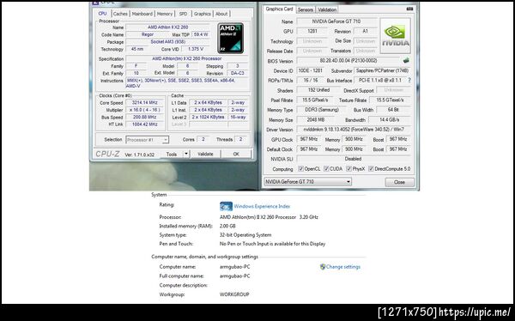Image resolution: width=515 pixels, height=321 pixels.
Task: Click the Memory Type value DDR3 (Samsung)
Action: pyautogui.click(x=321, y=110)
